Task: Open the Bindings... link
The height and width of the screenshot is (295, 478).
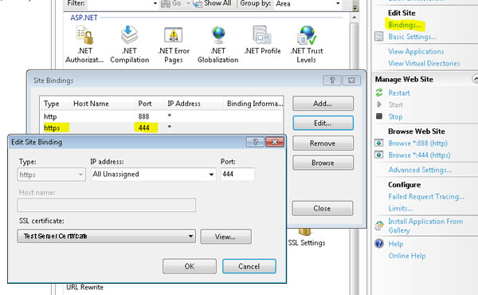Action: click(x=405, y=25)
